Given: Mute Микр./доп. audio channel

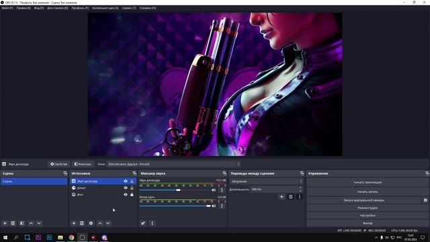Looking at the screenshot, I should [x=214, y=206].
